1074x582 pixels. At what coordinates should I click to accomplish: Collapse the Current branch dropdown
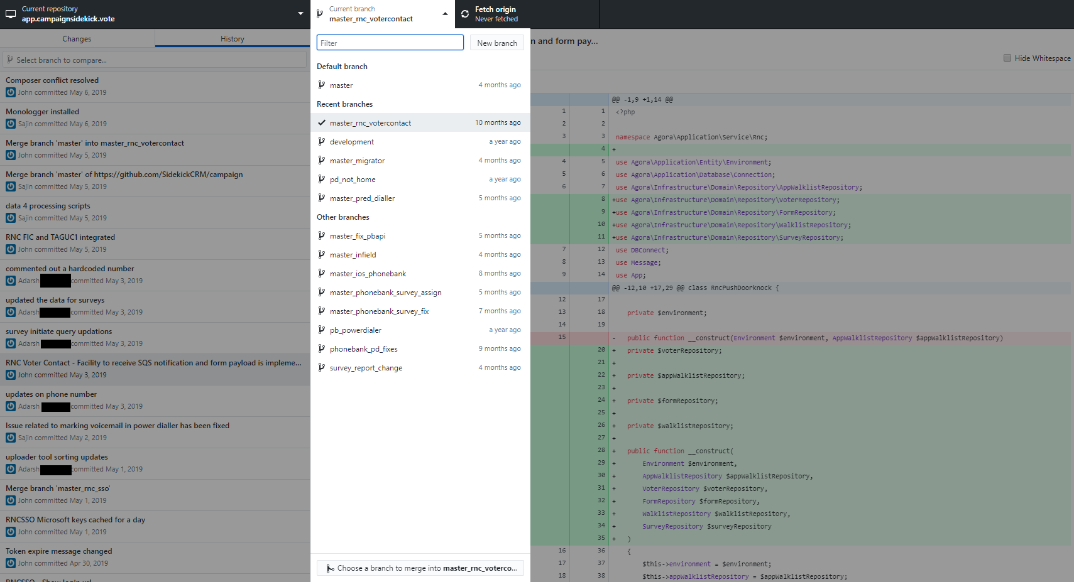[445, 14]
